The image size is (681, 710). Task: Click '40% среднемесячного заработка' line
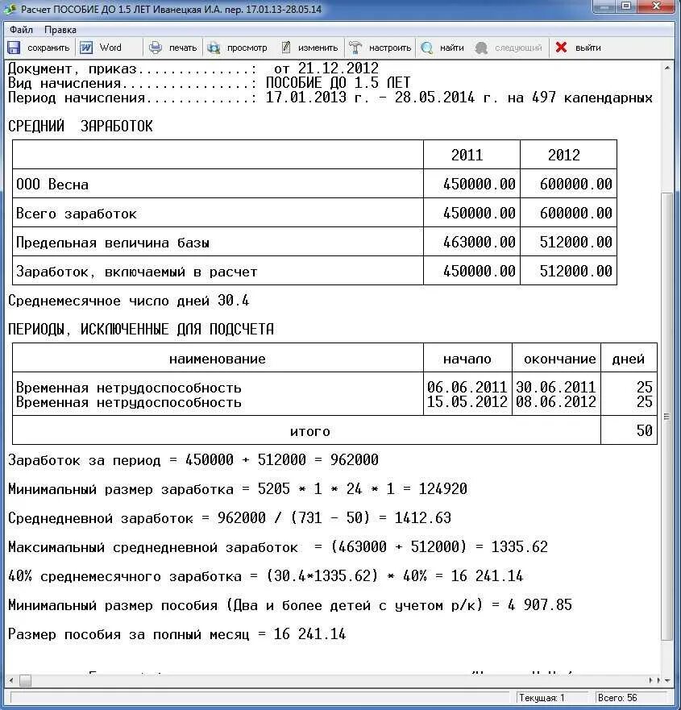[266, 576]
